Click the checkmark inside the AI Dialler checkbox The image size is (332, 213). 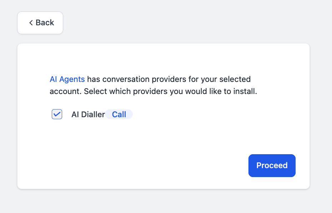pos(56,114)
